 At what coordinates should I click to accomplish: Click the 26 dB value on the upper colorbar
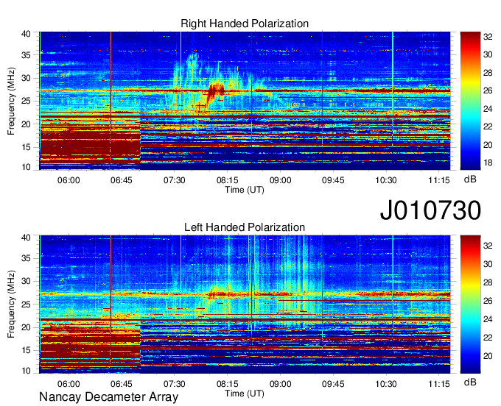tap(488, 91)
